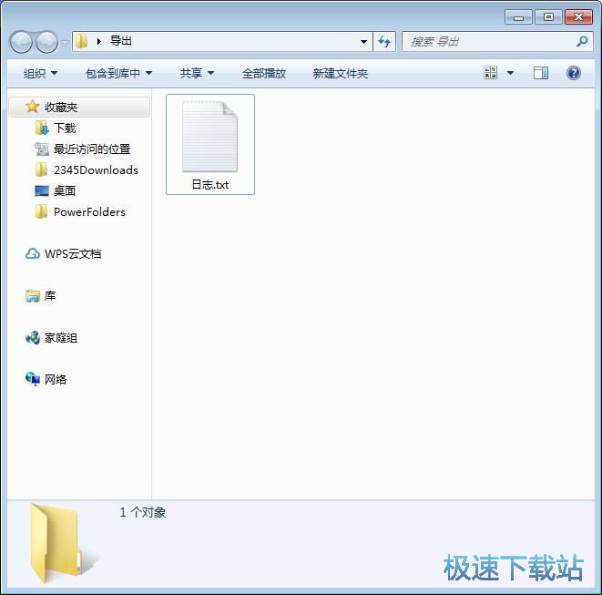Click the 家庭组 homegroup icon
The width and height of the screenshot is (602, 595).
pos(33,338)
